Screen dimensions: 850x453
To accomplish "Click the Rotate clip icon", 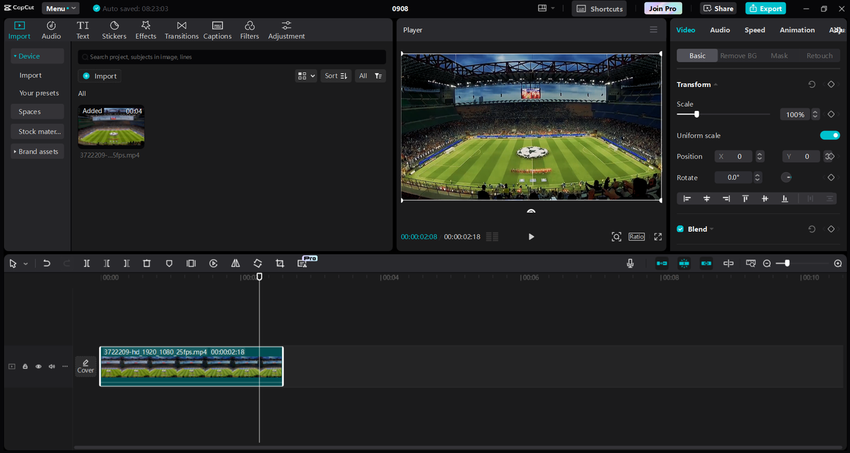I will tap(258, 264).
